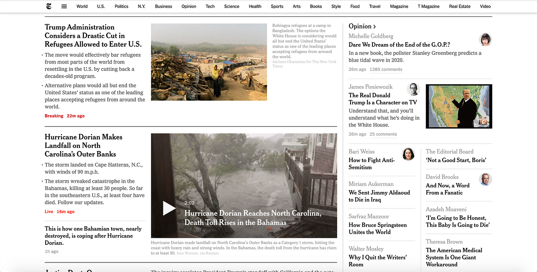
Task: Open the video title 'Hurricane Dorian Reaches North Carolina'
Action: pos(253,218)
